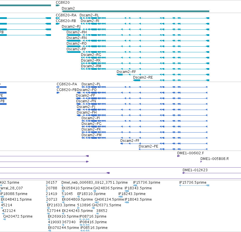241x232 pixels.
Task: Select the Dscam2-RF transcript label
Action: coord(126,72)
